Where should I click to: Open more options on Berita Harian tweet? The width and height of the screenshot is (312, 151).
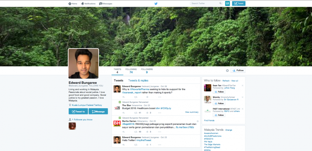coord(160,132)
